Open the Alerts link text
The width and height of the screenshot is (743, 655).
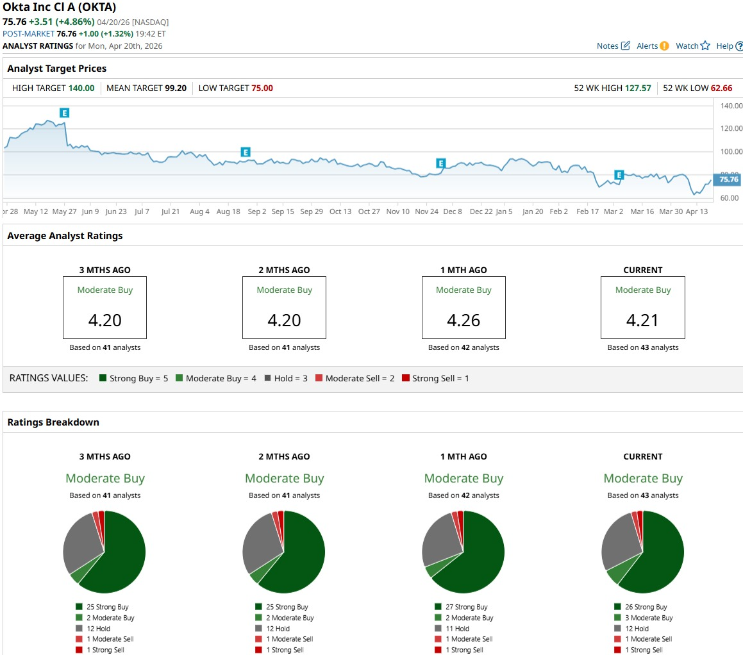point(647,46)
